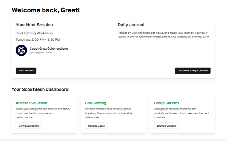This screenshot has height=141, width=226.
Task: Open Manage Goals
Action: click(96, 126)
